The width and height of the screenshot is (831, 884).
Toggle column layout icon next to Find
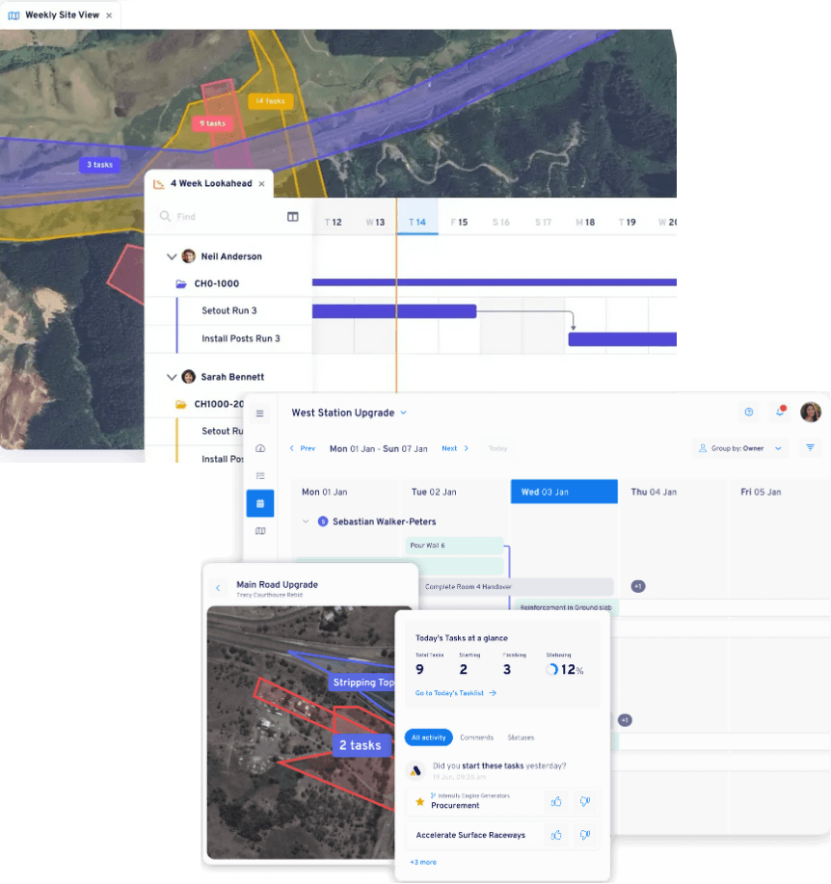tap(293, 217)
